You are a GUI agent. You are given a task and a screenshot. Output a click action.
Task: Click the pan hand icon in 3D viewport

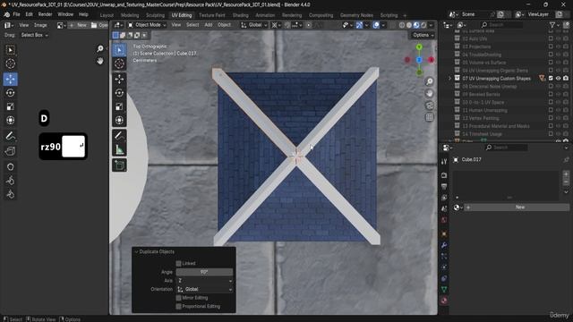430,93
